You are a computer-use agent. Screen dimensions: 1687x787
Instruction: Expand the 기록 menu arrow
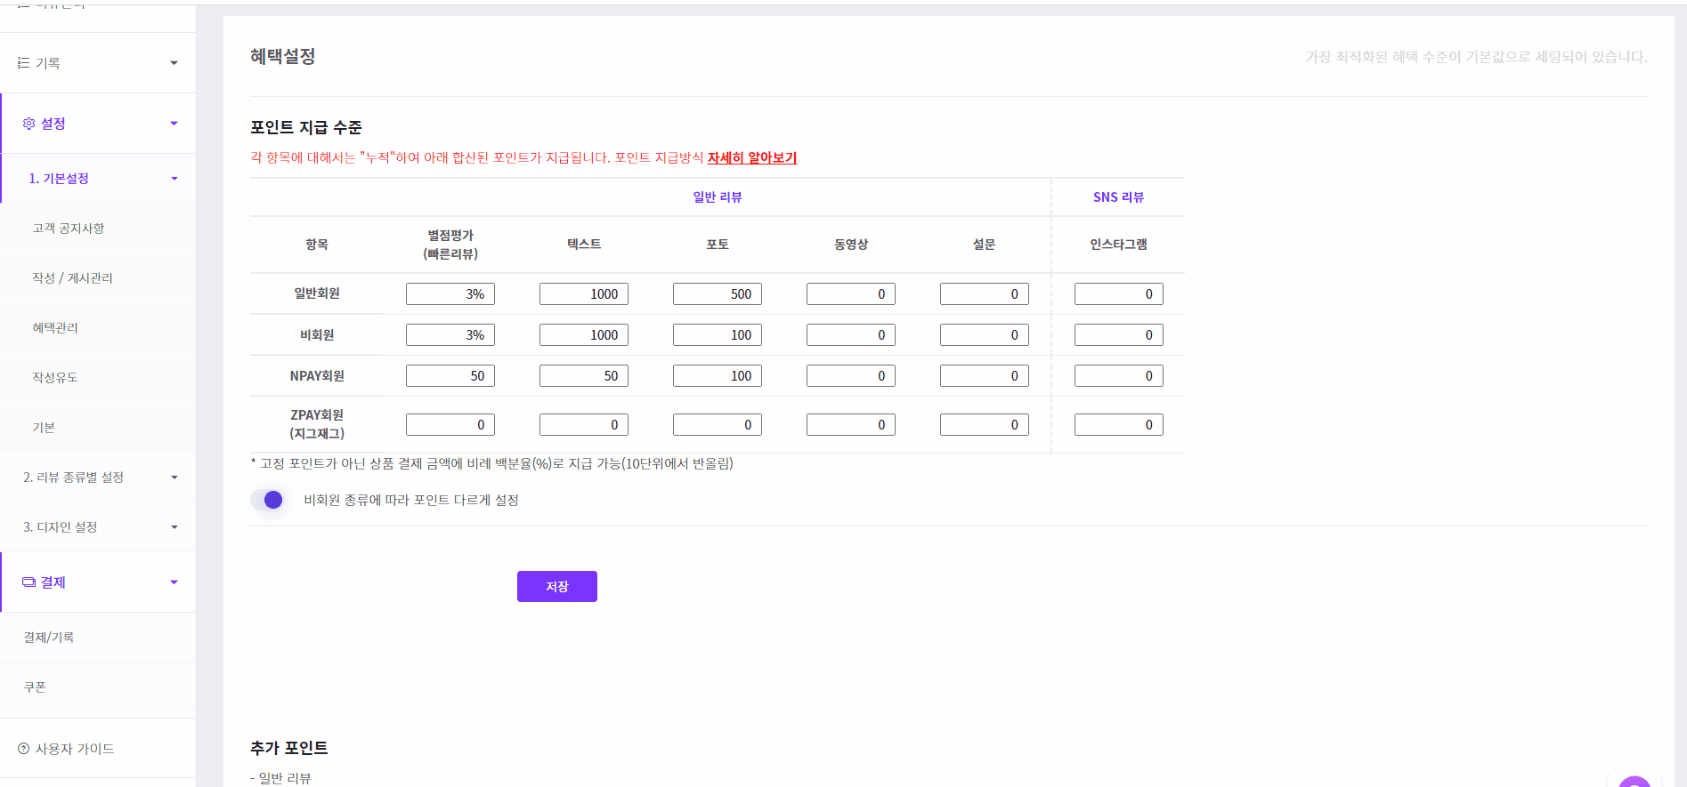(174, 63)
